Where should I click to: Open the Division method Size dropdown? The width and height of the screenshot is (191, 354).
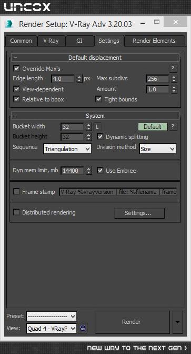click(157, 149)
